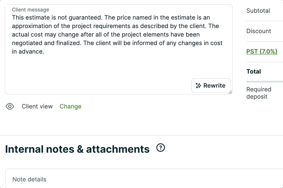283x188 pixels.
Task: Click the thick divider under Total
Action: tap(264, 81)
